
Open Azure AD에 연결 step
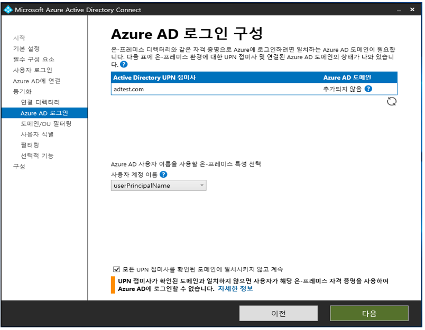coord(36,81)
